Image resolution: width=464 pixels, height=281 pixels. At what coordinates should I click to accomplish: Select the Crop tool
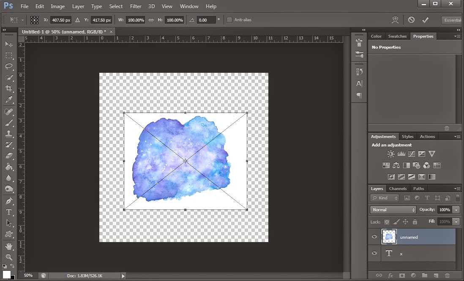coord(9,88)
